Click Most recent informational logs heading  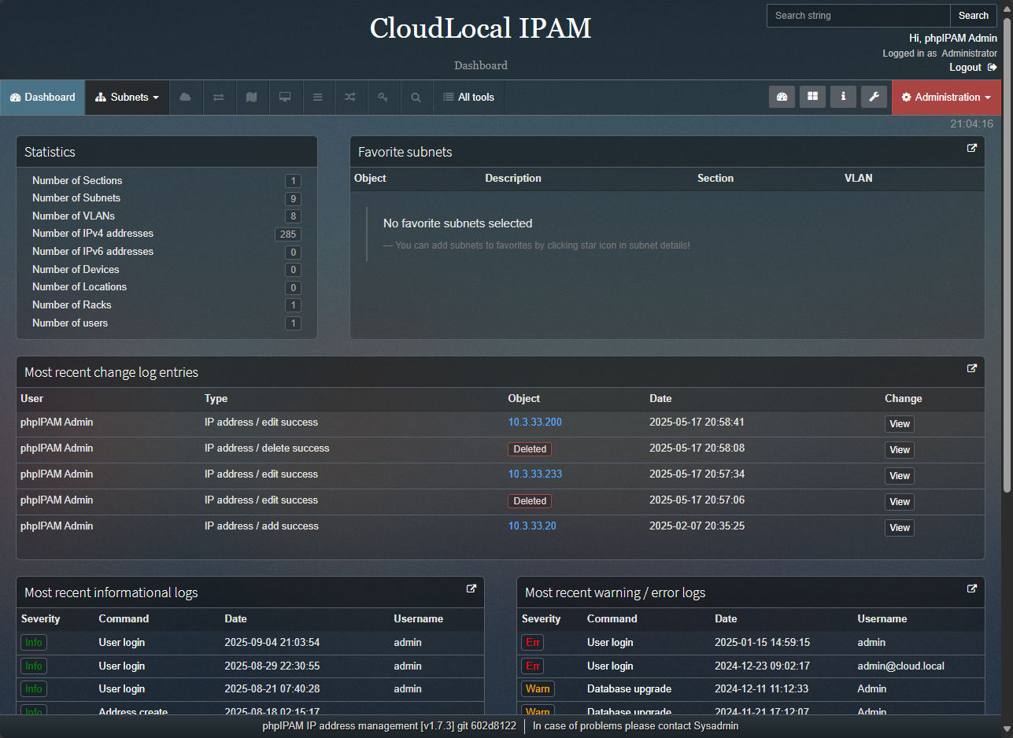(111, 593)
